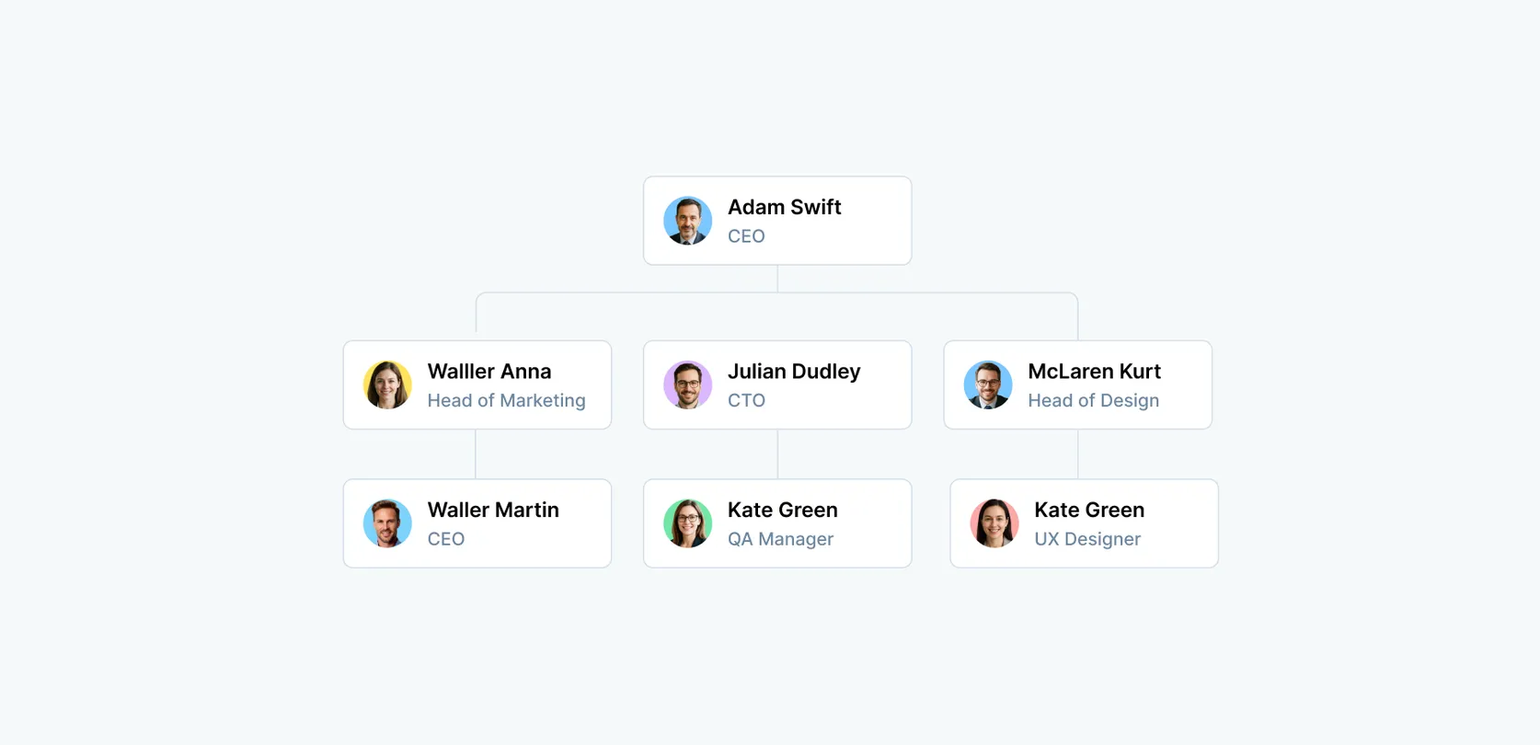
Task: Click the McLaren Kurt name text
Action: pyautogui.click(x=1094, y=372)
